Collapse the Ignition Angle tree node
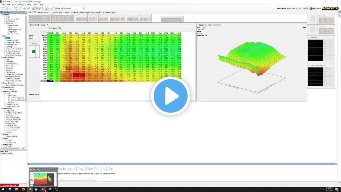This screenshot has height=192, width=341. 2,57
